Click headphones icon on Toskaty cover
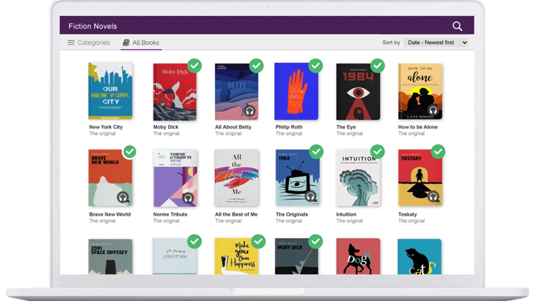This screenshot has height=301, width=536. [x=433, y=197]
